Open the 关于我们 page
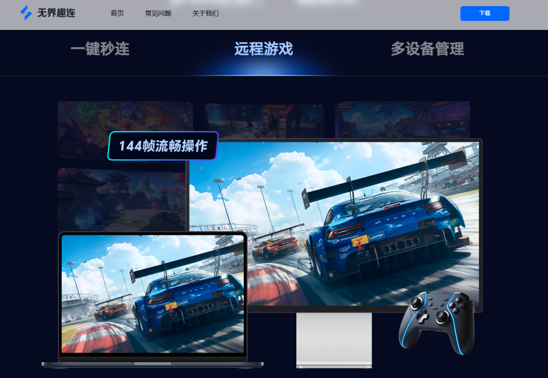548x378 pixels. [x=205, y=13]
